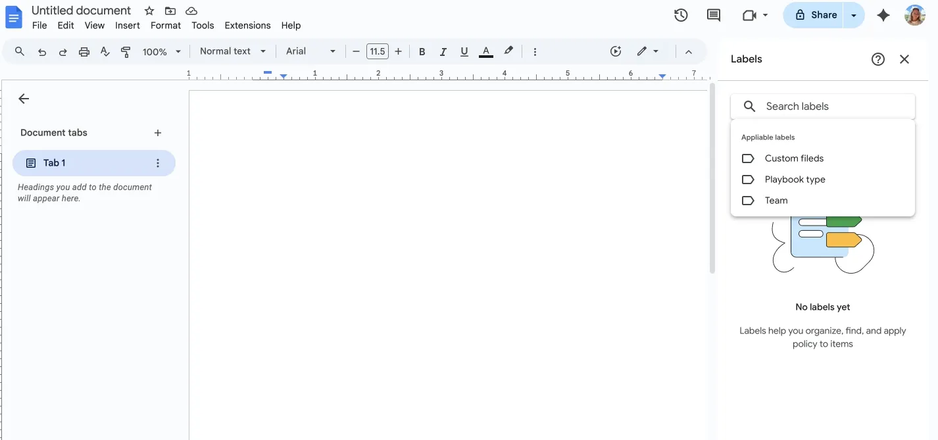
Task: Select the Print icon
Action: 84,51
